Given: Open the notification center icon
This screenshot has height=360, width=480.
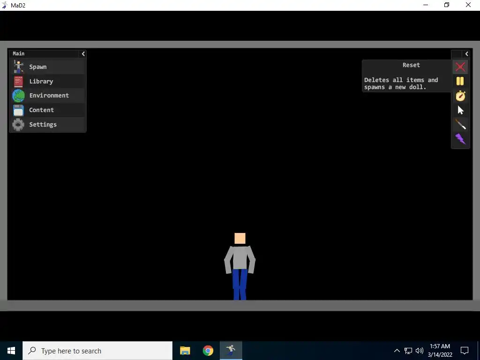Looking at the screenshot, I should pos(465,351).
